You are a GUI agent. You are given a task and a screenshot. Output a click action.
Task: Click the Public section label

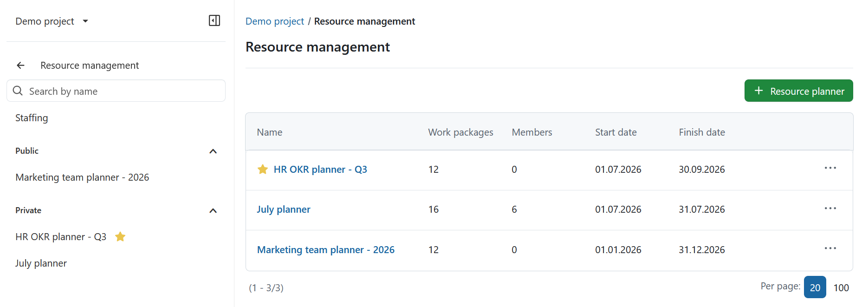(x=27, y=151)
